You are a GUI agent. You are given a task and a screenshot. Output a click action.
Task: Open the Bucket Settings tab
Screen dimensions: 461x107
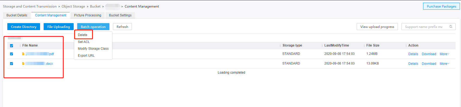point(120,15)
